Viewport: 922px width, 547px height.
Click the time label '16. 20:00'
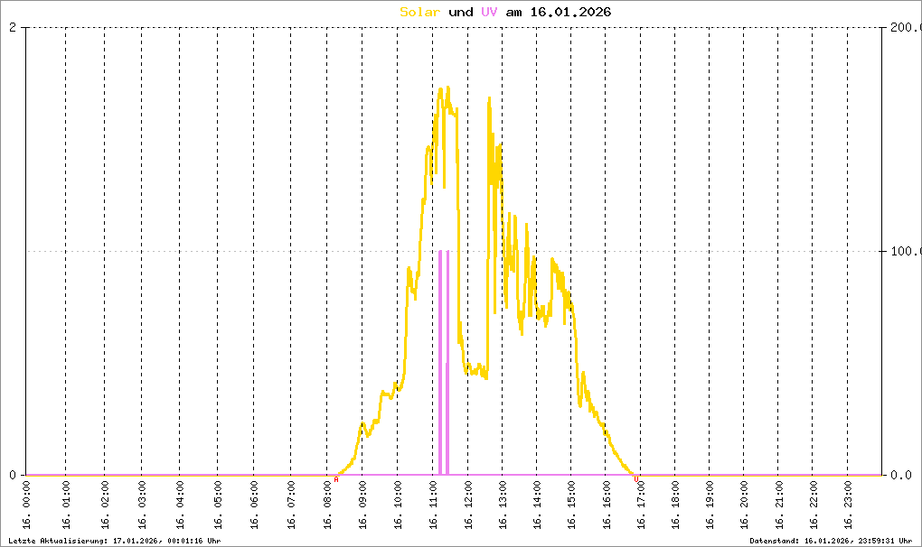pyautogui.click(x=744, y=505)
